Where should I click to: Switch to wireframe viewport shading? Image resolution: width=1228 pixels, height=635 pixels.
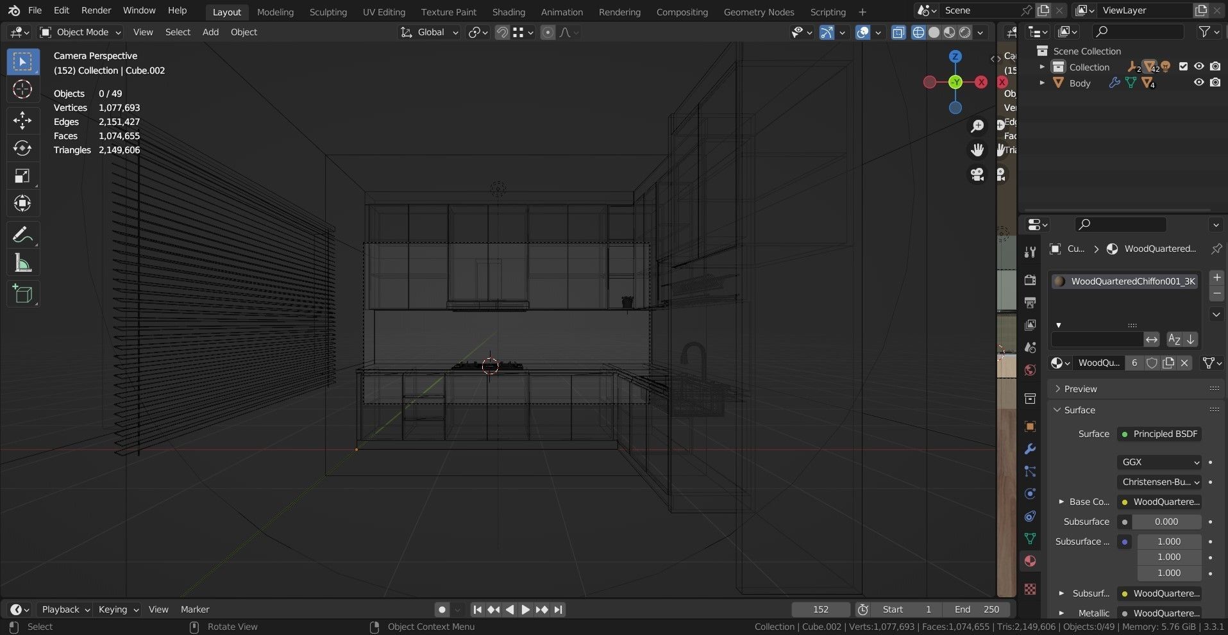point(918,32)
